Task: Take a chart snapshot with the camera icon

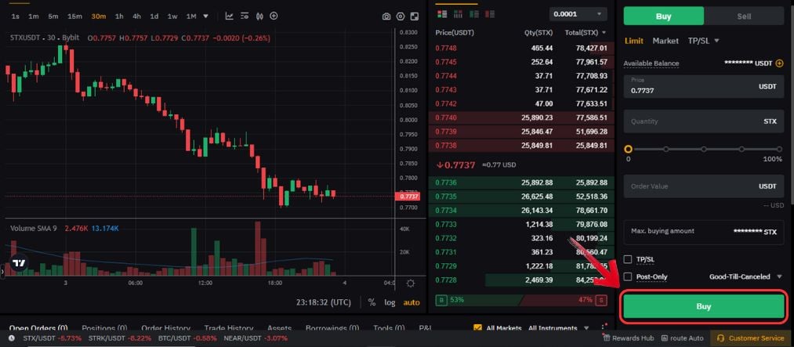Action: click(x=386, y=16)
